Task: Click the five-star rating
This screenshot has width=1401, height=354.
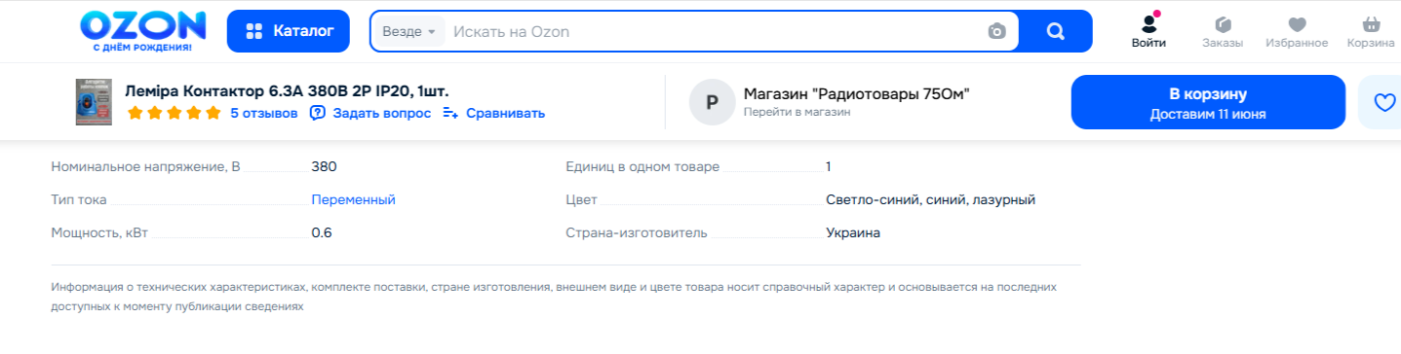Action: pyautogui.click(x=175, y=113)
